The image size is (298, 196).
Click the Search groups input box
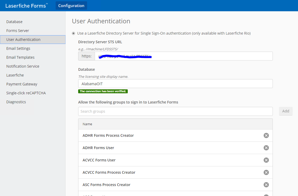pos(175,111)
